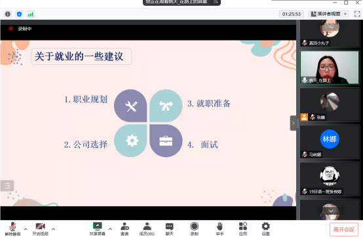Image resolution: width=363 pixels, height=239 pixels.
Task: Click the meeting info icon
Action: click(x=8, y=14)
